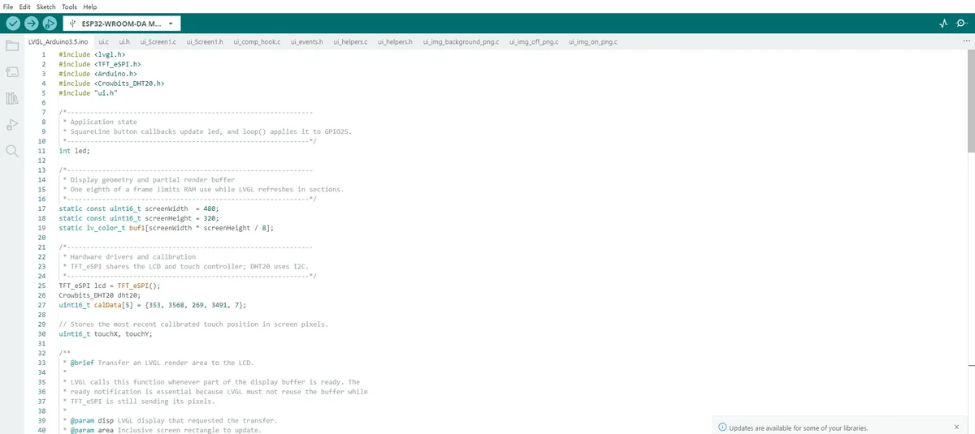This screenshot has width=975, height=434.
Task: Click the 'uint16_t calData[5]' line
Action: click(x=153, y=305)
